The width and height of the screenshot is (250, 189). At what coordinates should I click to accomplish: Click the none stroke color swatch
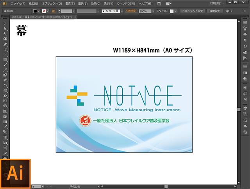pyautogui.click(x=44, y=11)
